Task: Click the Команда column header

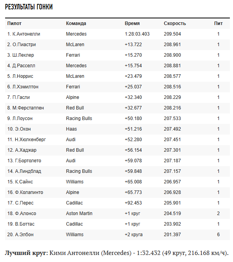Action: [x=76, y=23]
